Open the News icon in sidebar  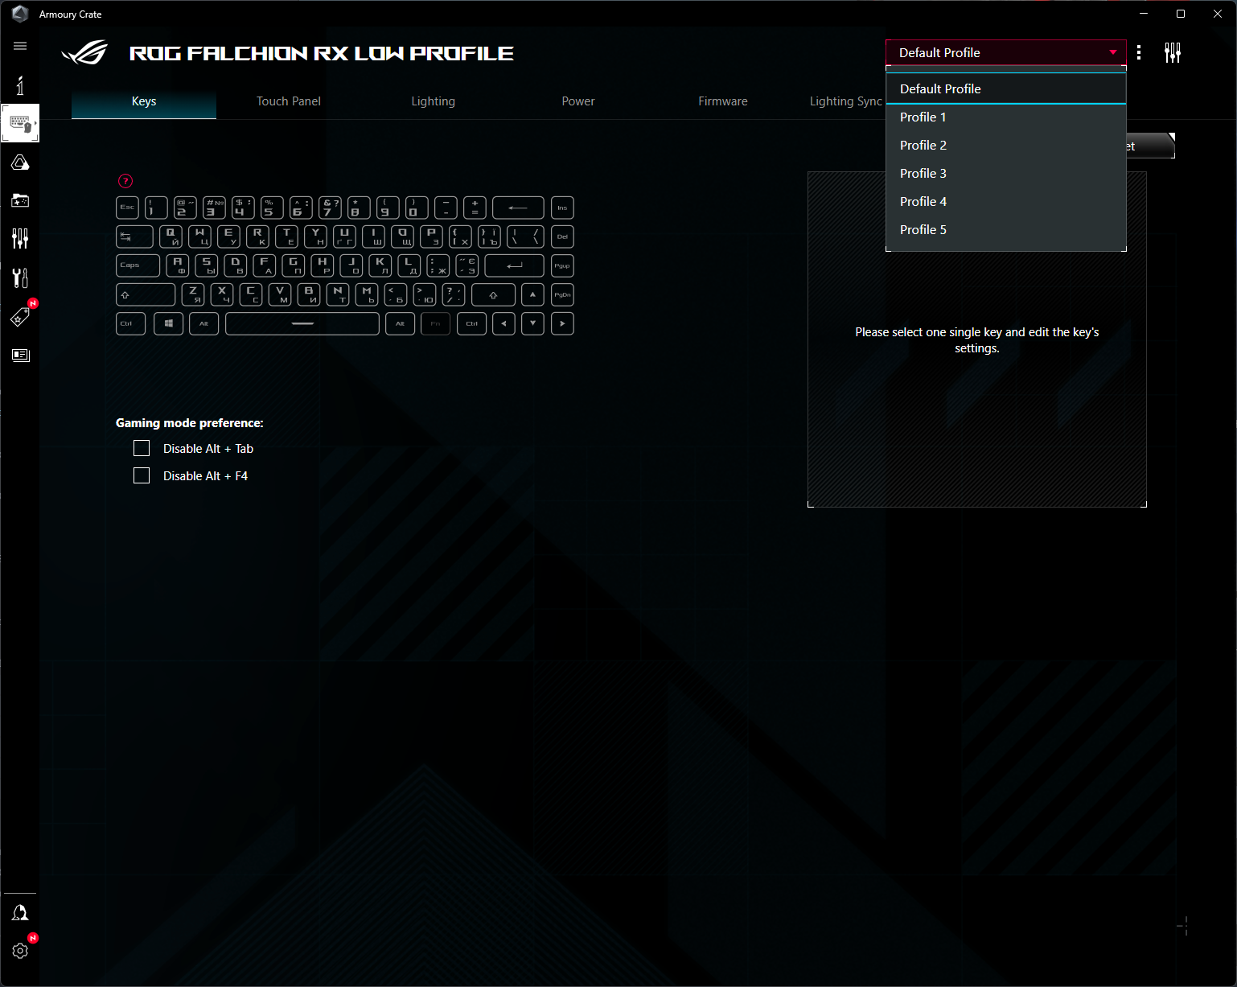click(20, 355)
